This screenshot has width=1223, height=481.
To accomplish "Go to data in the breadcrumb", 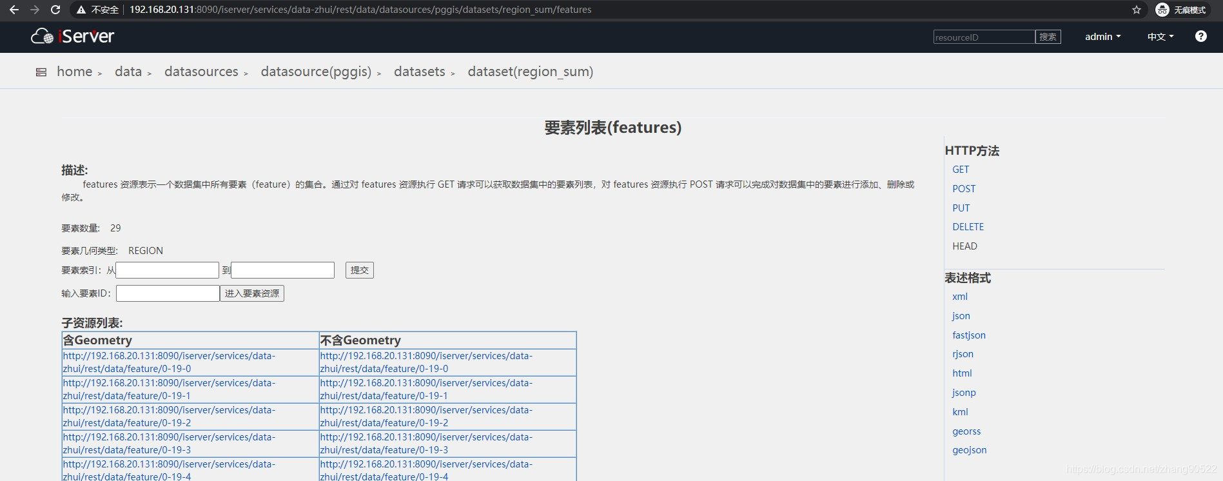I will pos(128,72).
